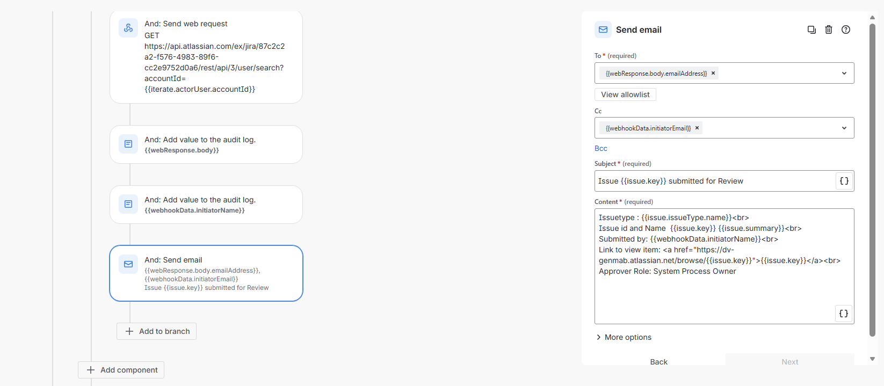Select audit log step for webResponse.body

206,144
